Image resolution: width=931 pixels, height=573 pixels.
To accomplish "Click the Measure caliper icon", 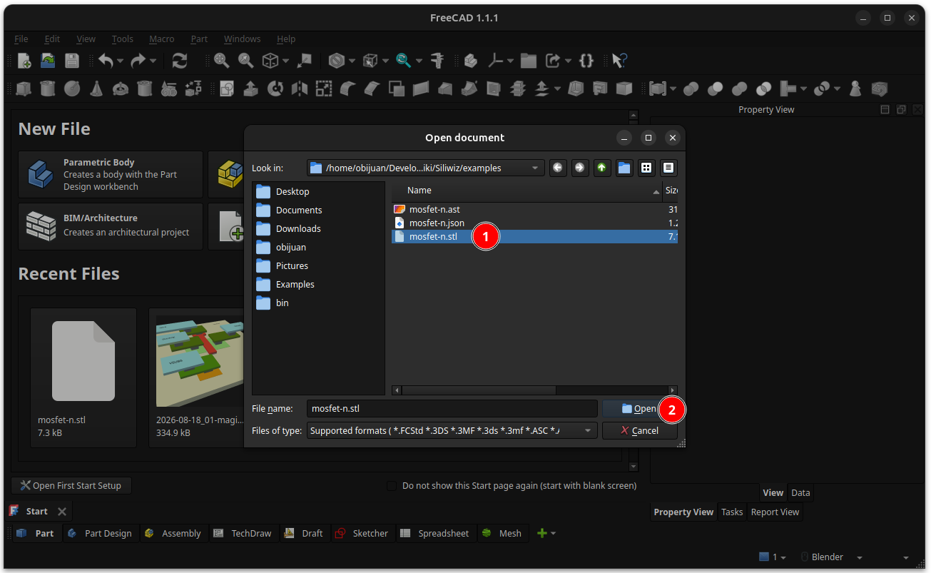I will pyautogui.click(x=437, y=61).
